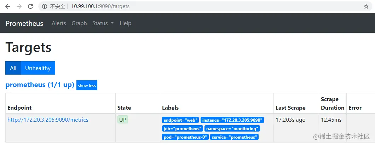
Task: Reload the page with refresh icon
Action: [30, 6]
